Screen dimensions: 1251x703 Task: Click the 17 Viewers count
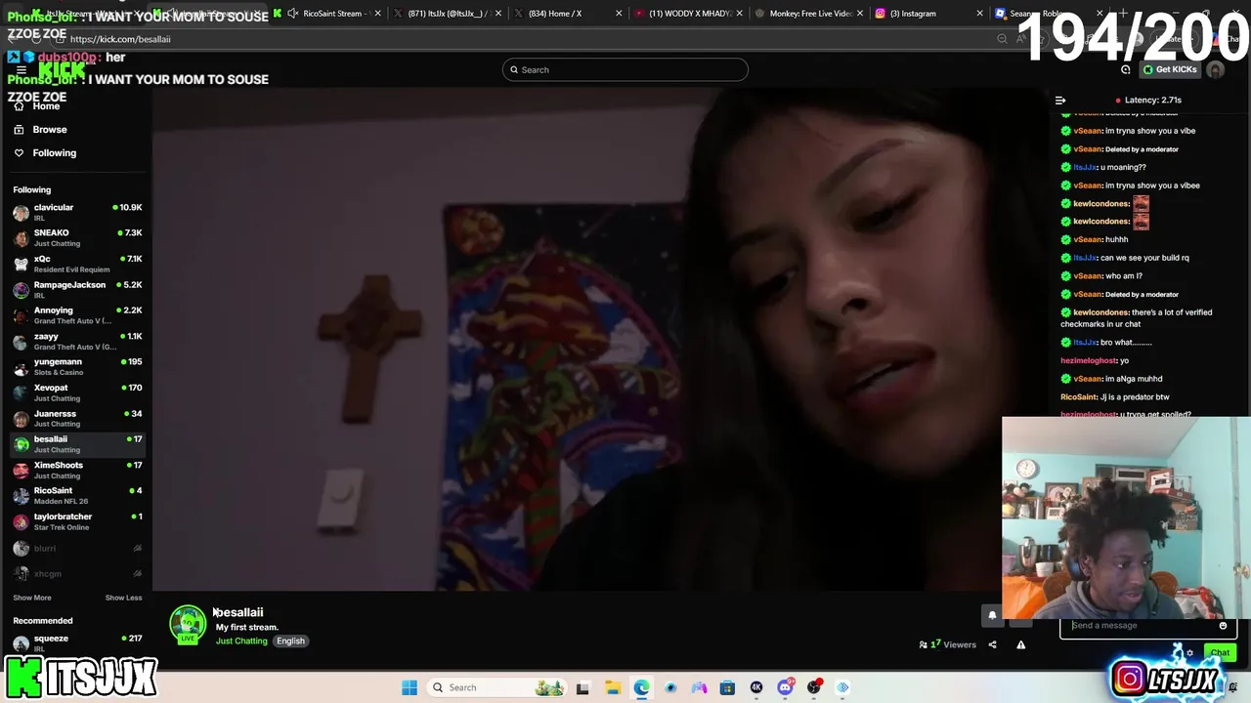[948, 644]
